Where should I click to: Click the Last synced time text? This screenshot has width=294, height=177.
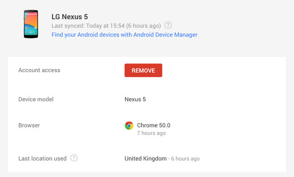106,26
